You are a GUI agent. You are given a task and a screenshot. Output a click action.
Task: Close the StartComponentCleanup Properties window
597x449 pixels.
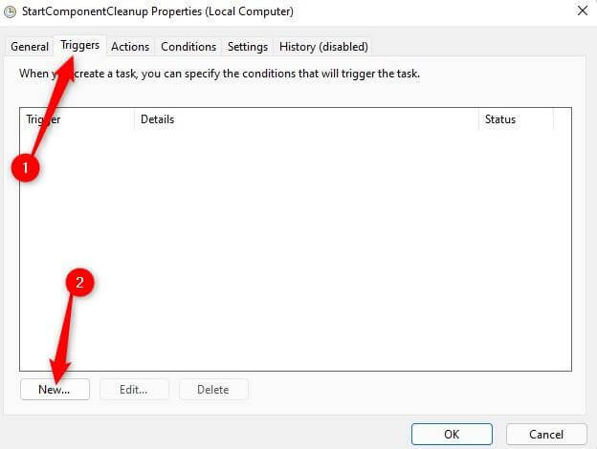(582, 11)
